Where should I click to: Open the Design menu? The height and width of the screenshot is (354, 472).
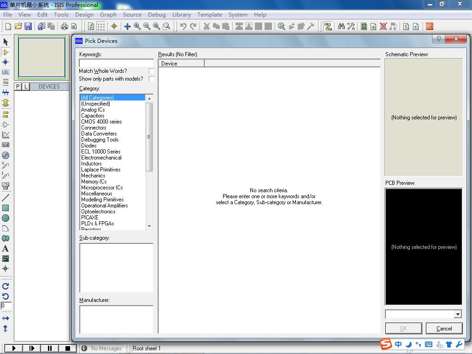[84, 14]
